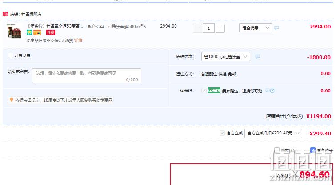Focus the 给卖家留言 message box

pyautogui.click(x=87, y=76)
